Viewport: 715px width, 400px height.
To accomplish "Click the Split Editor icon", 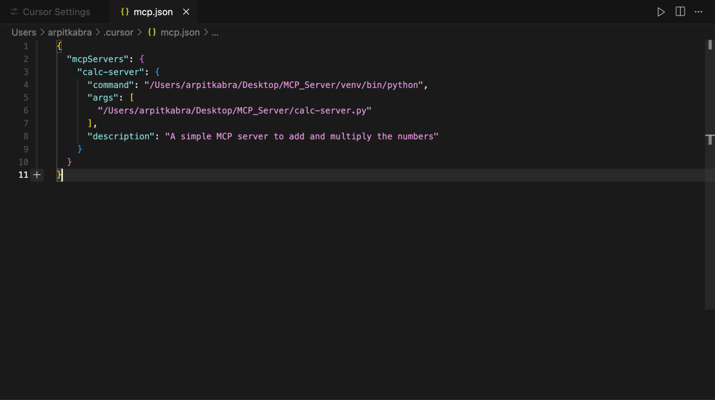I will [x=679, y=12].
